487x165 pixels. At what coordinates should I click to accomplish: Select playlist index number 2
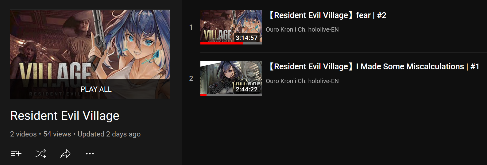(191, 79)
